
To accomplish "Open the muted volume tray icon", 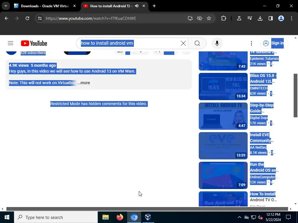I will pyautogui.click(x=260, y=217).
